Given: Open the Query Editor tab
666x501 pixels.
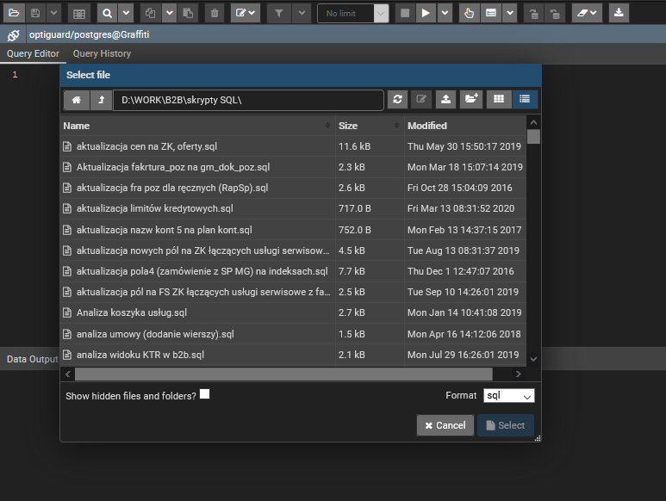Looking at the screenshot, I should (x=33, y=53).
